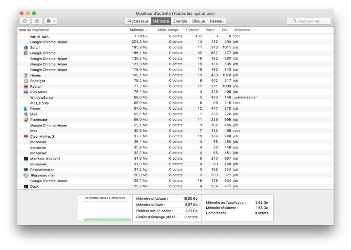This screenshot has height=250, width=351.
Task: Click the Mail application icon
Action: coord(26,114)
